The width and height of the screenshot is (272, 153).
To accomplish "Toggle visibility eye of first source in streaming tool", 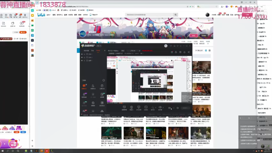I will [82, 54].
